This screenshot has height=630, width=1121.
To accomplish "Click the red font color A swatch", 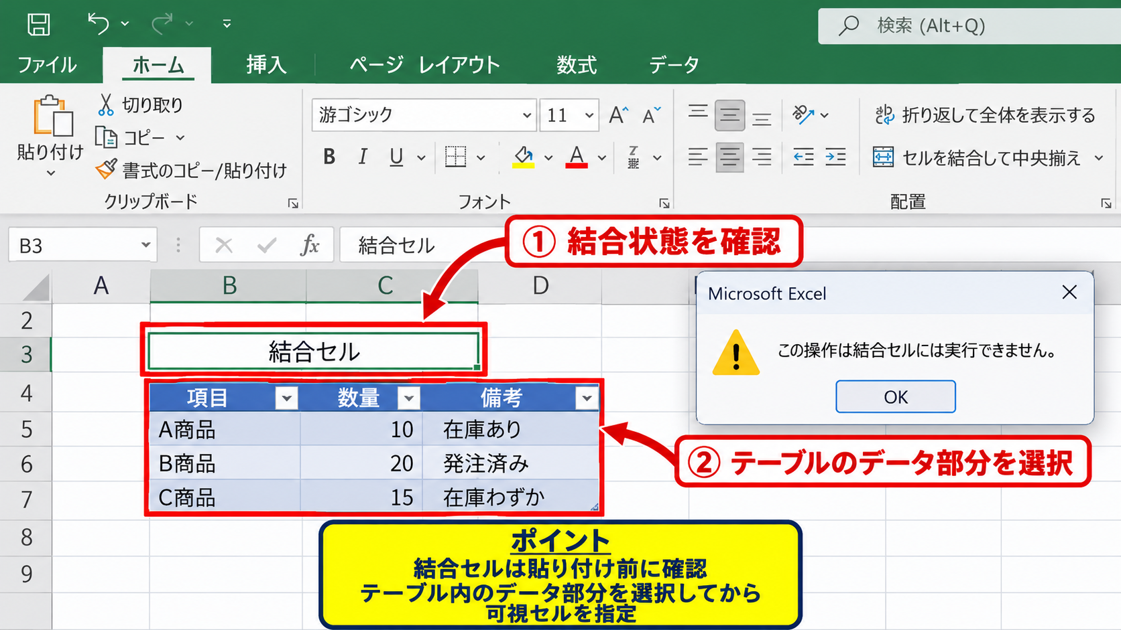I will 577,157.
